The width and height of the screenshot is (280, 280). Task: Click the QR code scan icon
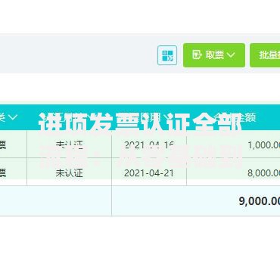tap(167, 55)
